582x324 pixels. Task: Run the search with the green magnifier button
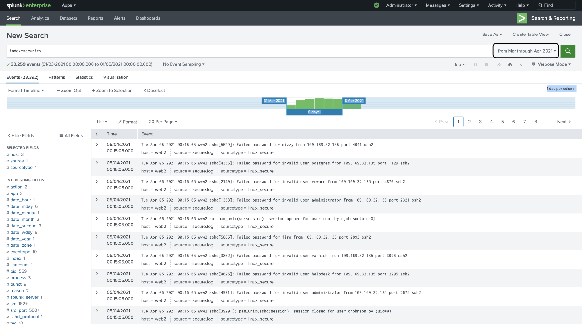(x=568, y=51)
